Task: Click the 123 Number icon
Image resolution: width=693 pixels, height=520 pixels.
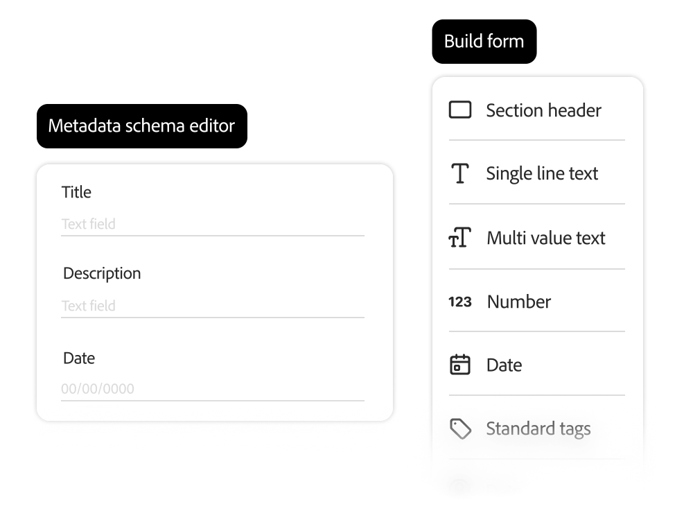Action: tap(459, 302)
